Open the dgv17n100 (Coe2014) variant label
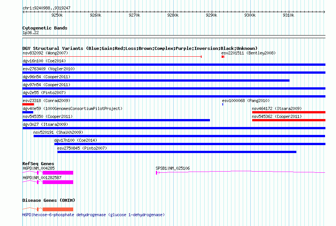The image size is (336, 226). coord(76,140)
